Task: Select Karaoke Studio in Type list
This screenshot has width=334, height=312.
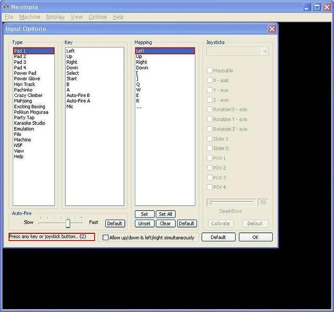Action: coord(33,123)
